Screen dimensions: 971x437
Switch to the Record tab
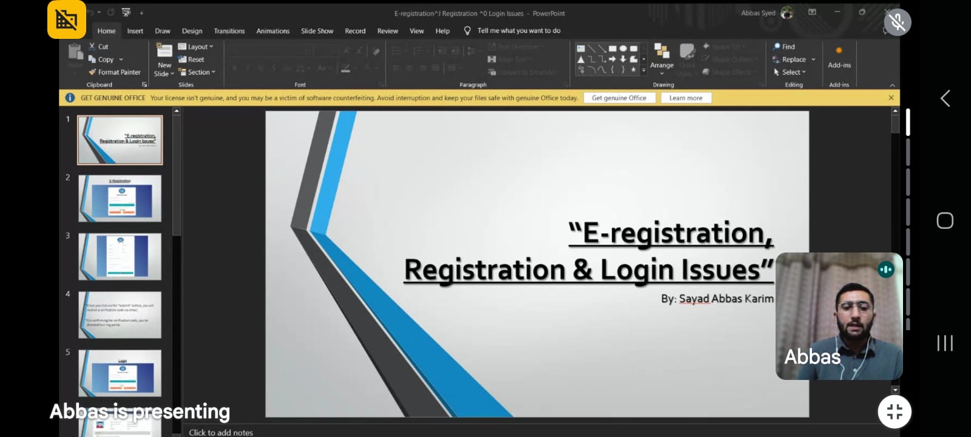pyautogui.click(x=355, y=31)
